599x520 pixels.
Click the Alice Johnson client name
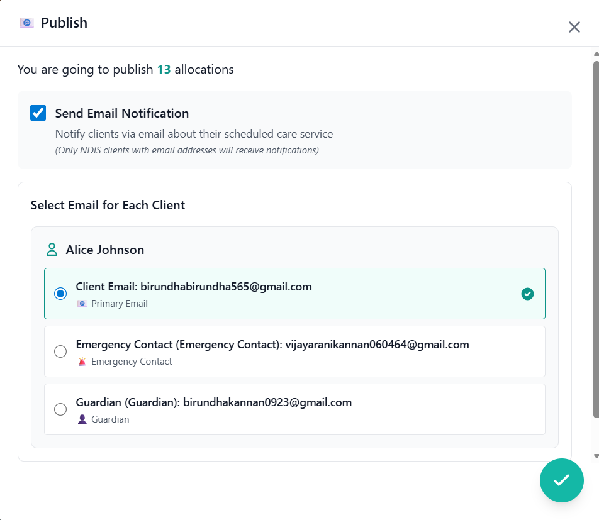point(105,250)
